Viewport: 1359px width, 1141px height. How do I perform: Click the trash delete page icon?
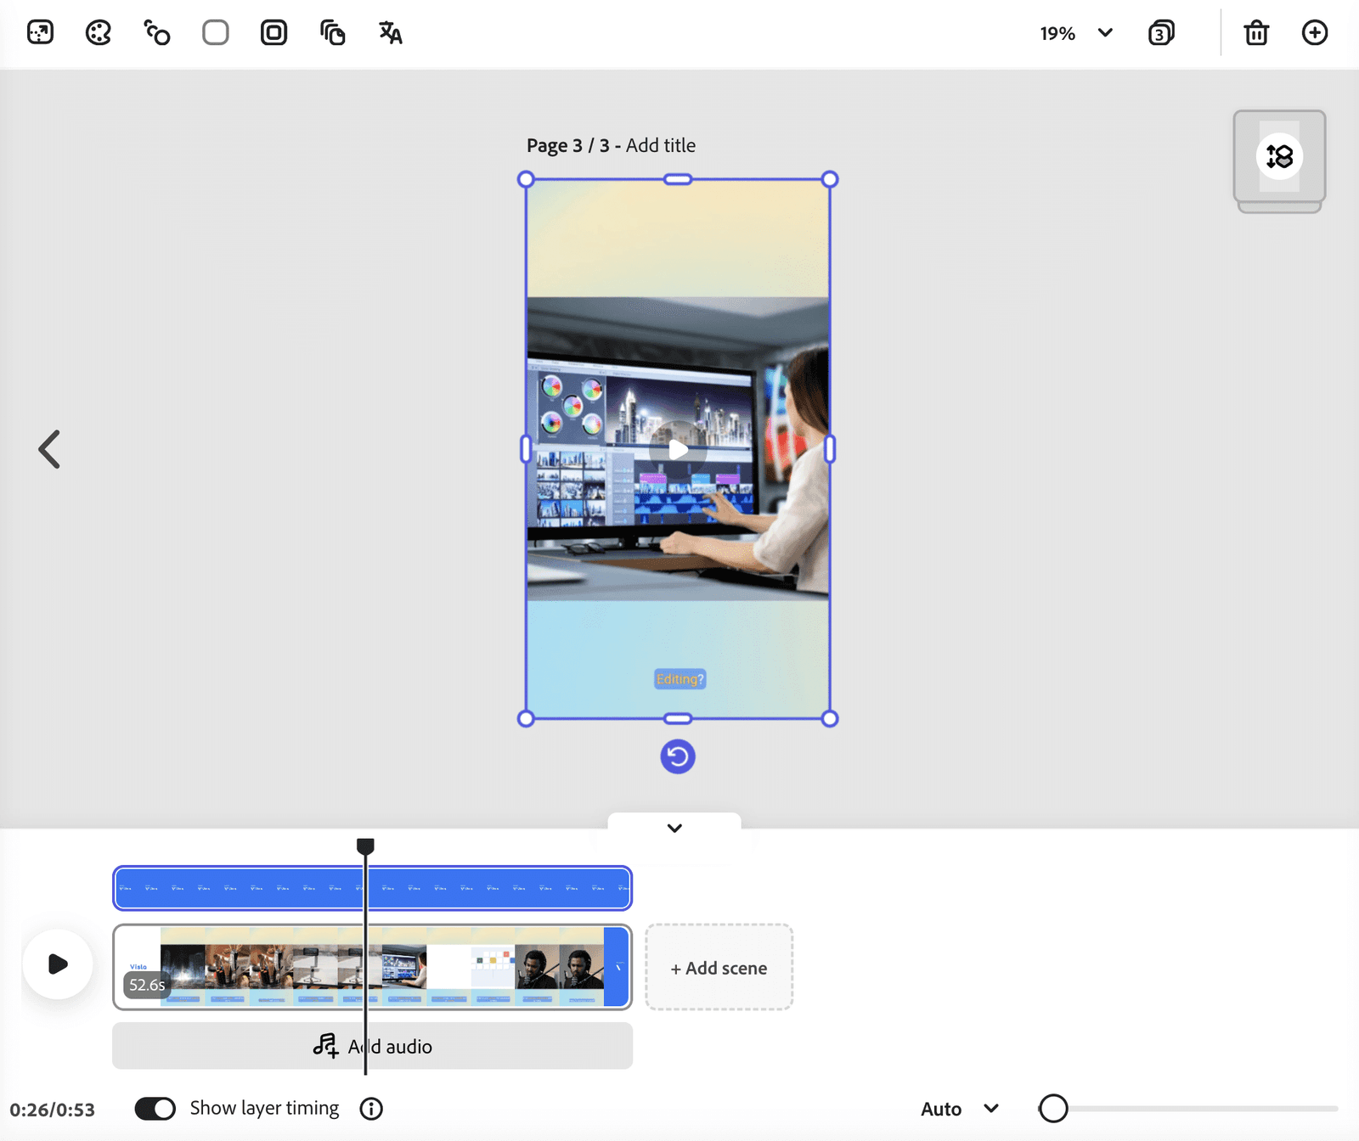(1256, 33)
